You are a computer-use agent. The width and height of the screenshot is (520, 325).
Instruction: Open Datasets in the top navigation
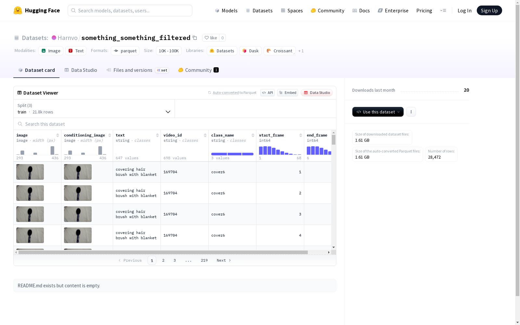259,10
